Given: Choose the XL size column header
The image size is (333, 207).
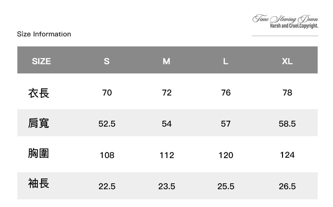Looking at the screenshot, I should click(x=287, y=61).
